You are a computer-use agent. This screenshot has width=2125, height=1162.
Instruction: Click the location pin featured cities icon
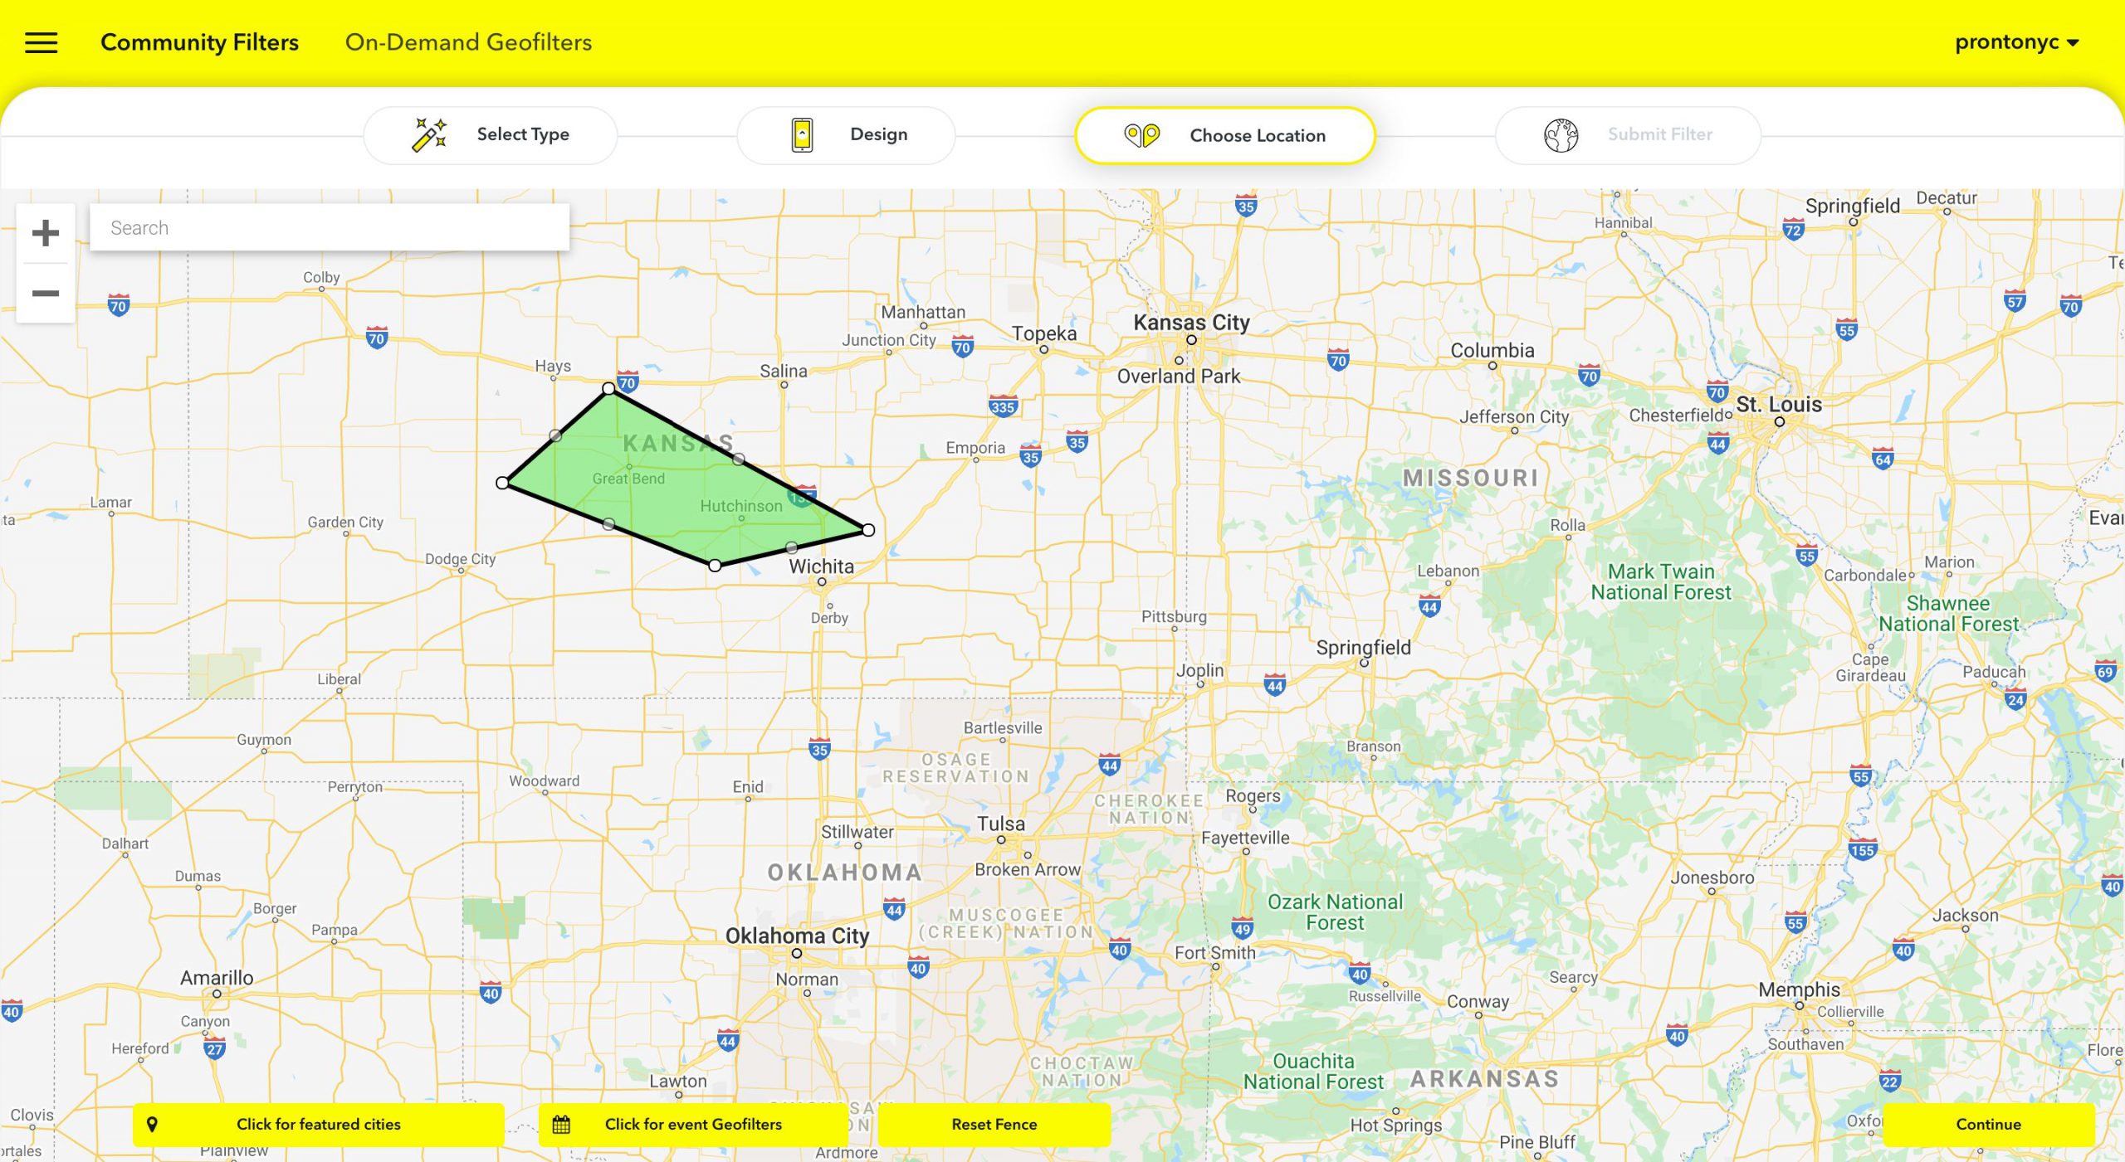click(x=152, y=1125)
